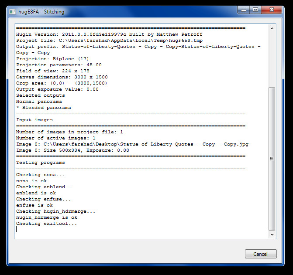Click the 'Hugin Version' line in log

pyautogui.click(x=109, y=34)
